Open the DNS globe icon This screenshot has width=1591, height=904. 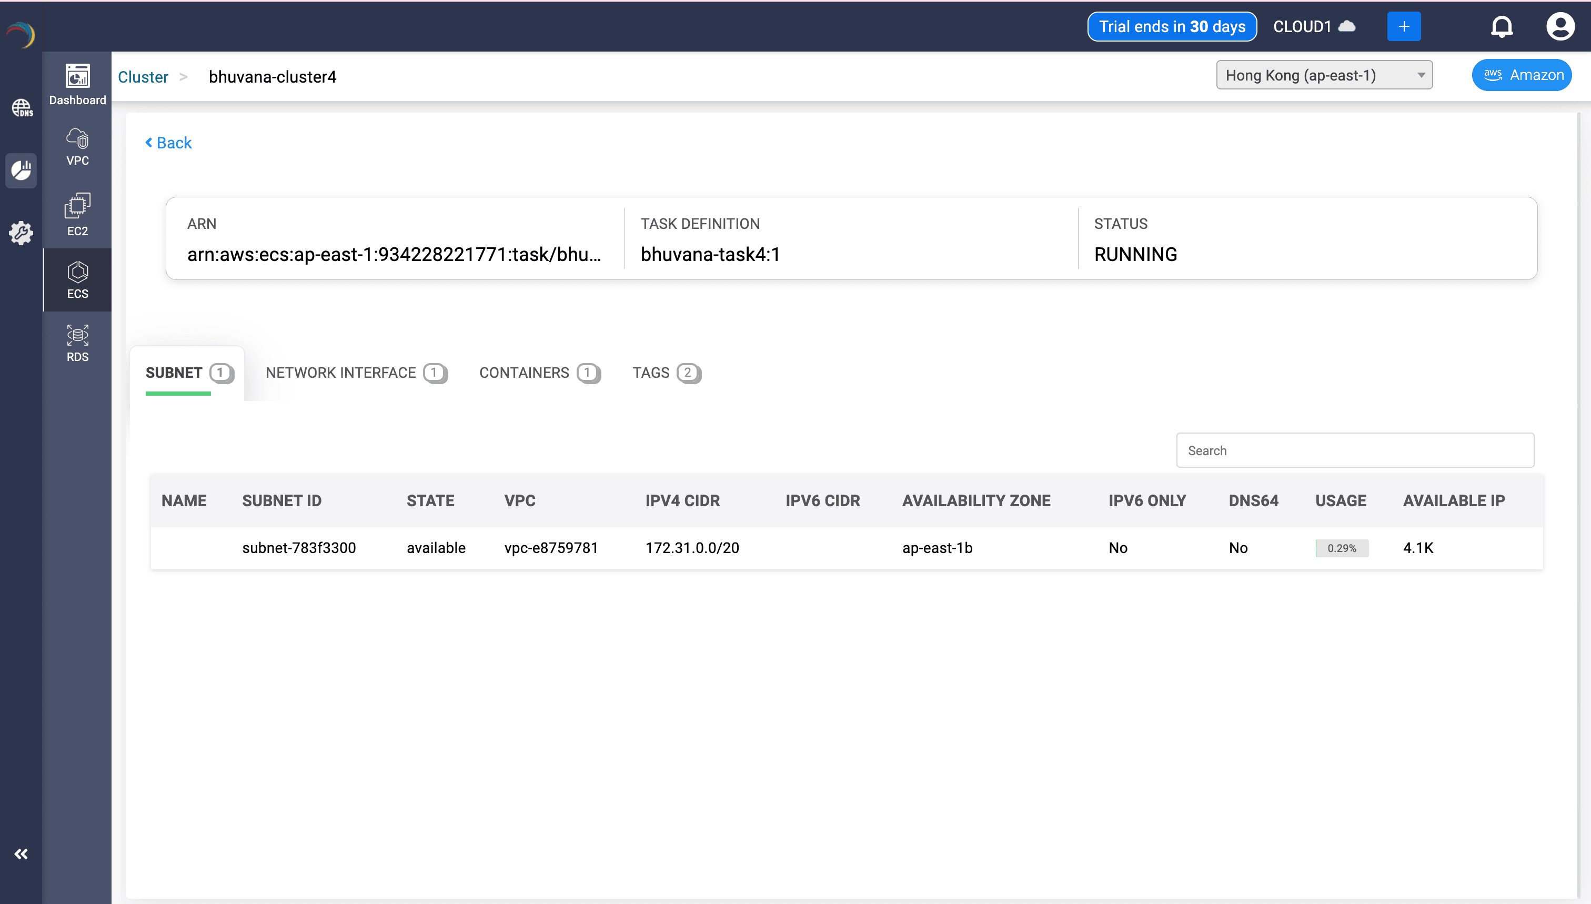pyautogui.click(x=22, y=108)
